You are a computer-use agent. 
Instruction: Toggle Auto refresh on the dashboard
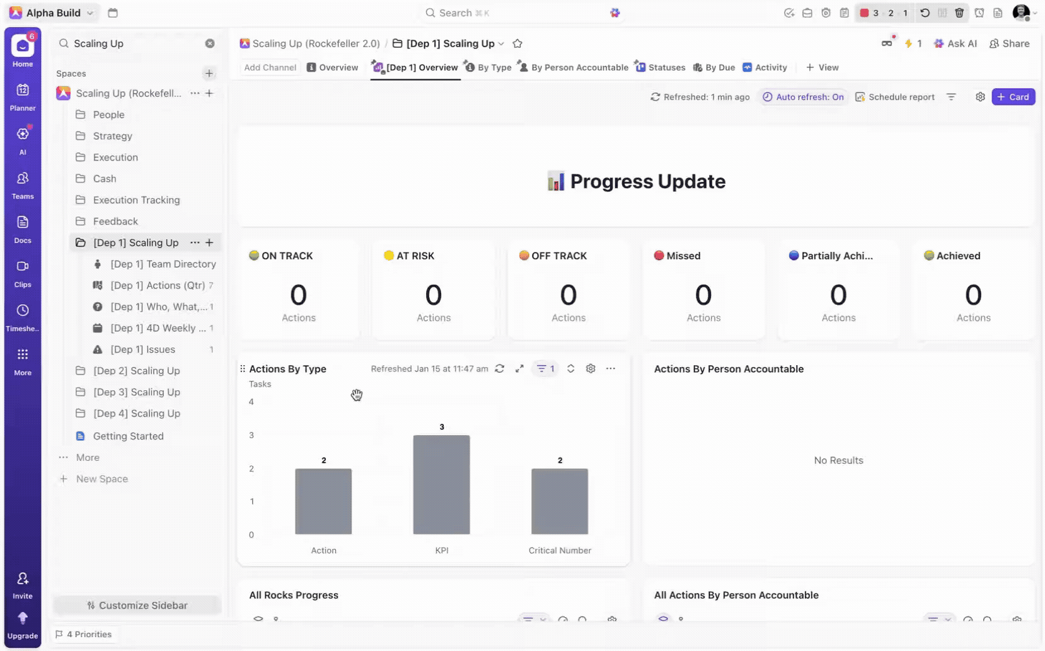pos(803,97)
